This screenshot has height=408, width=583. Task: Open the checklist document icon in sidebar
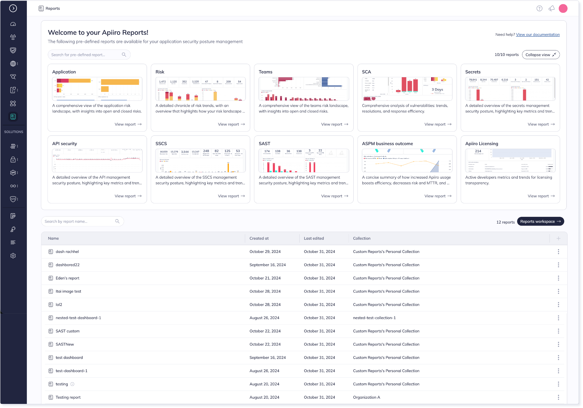click(x=13, y=90)
